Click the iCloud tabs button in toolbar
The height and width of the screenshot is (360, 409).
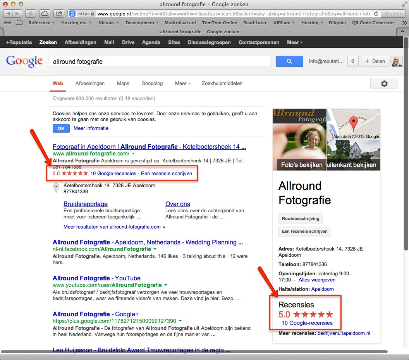(x=45, y=14)
